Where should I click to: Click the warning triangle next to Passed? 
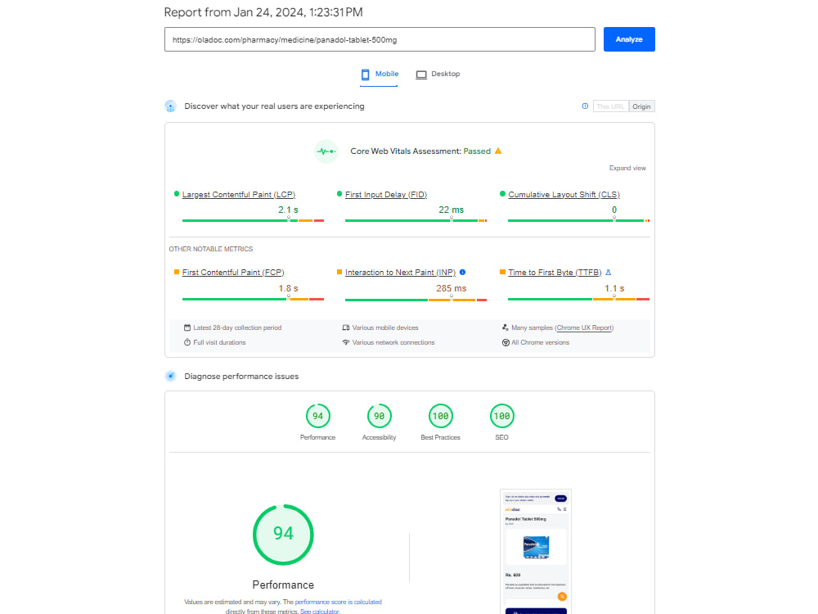click(497, 151)
